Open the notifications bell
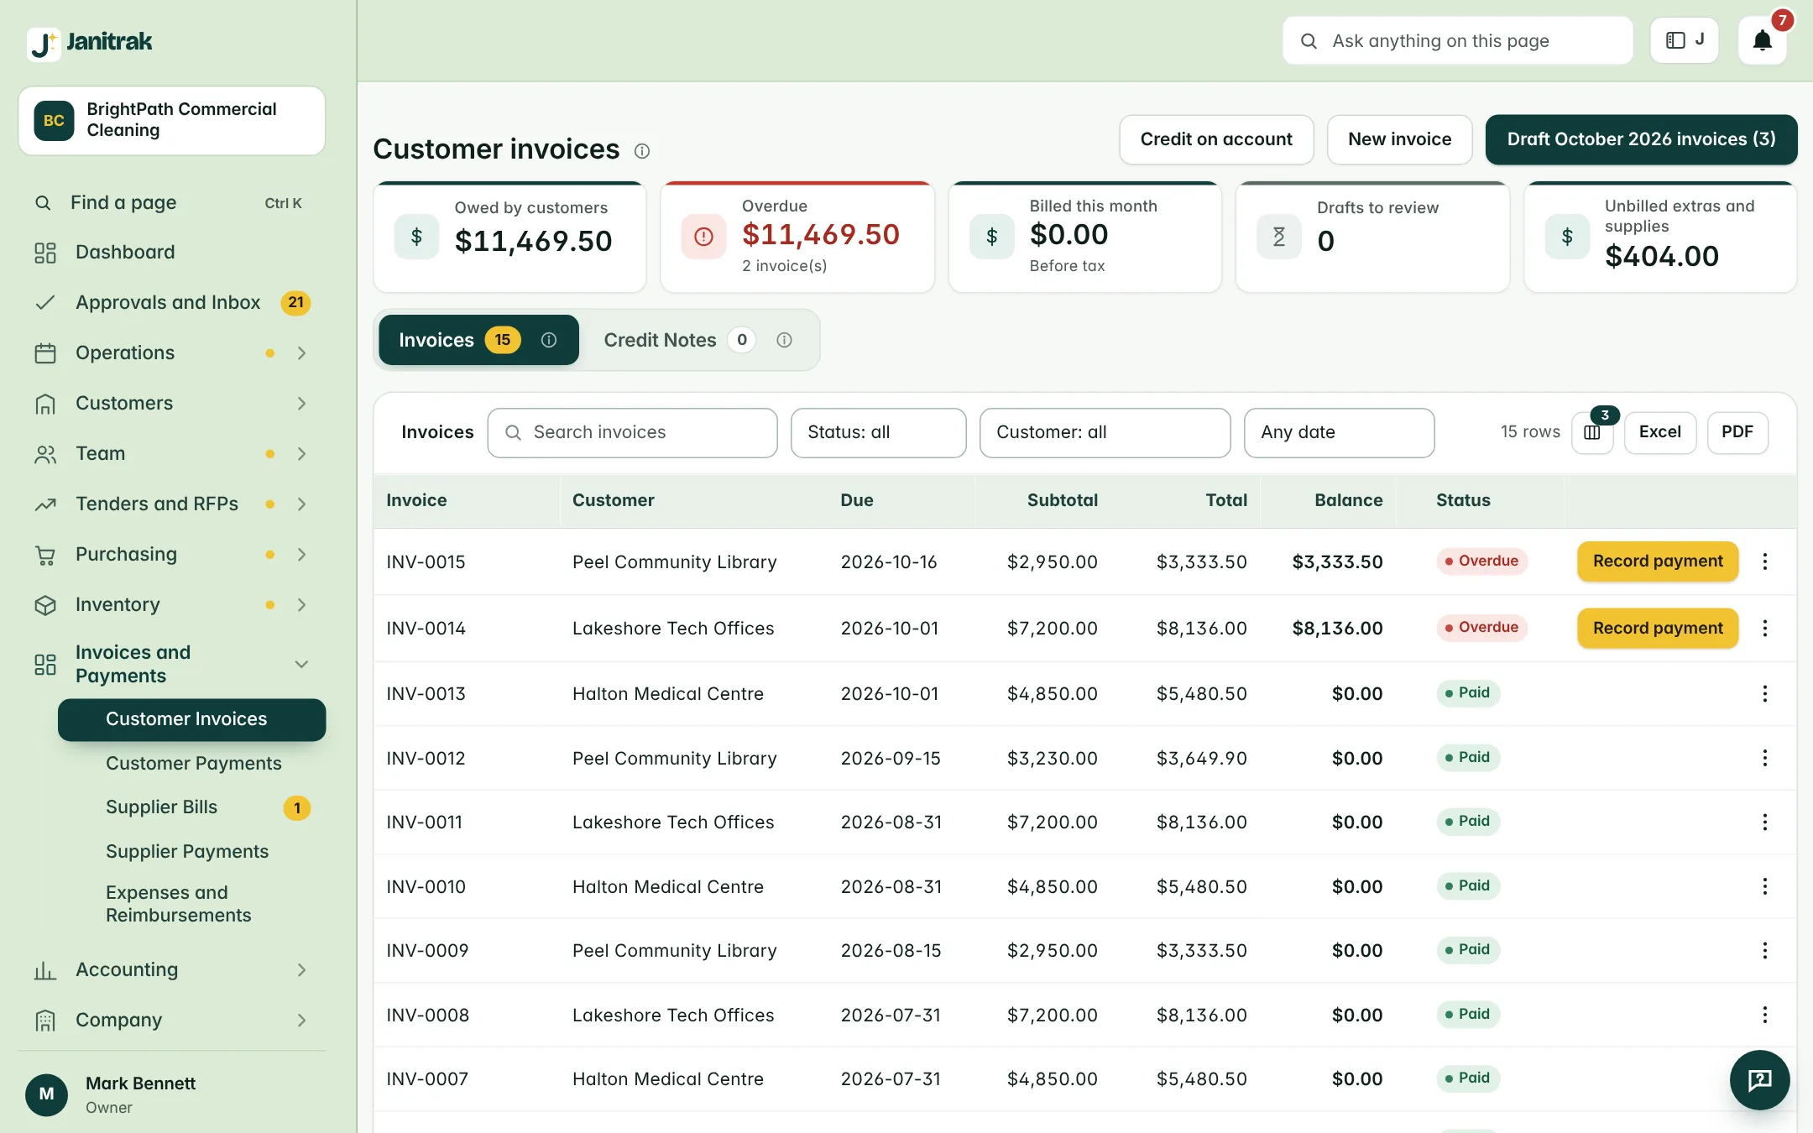The image size is (1813, 1133). (x=1762, y=40)
